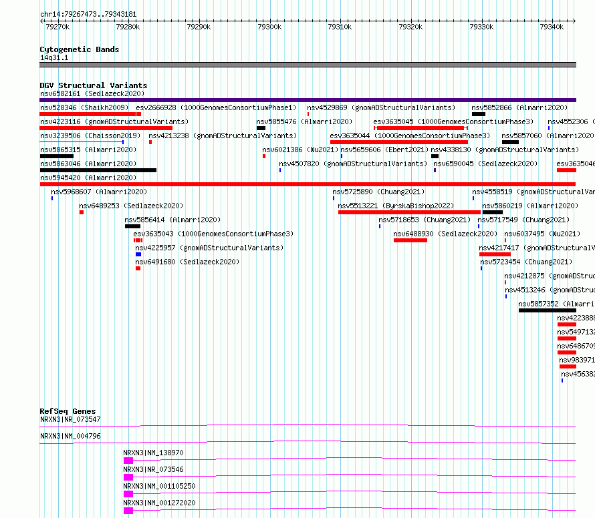The width and height of the screenshot is (595, 518).
Task: Click the nsv5857060 variant label
Action: [548, 136]
